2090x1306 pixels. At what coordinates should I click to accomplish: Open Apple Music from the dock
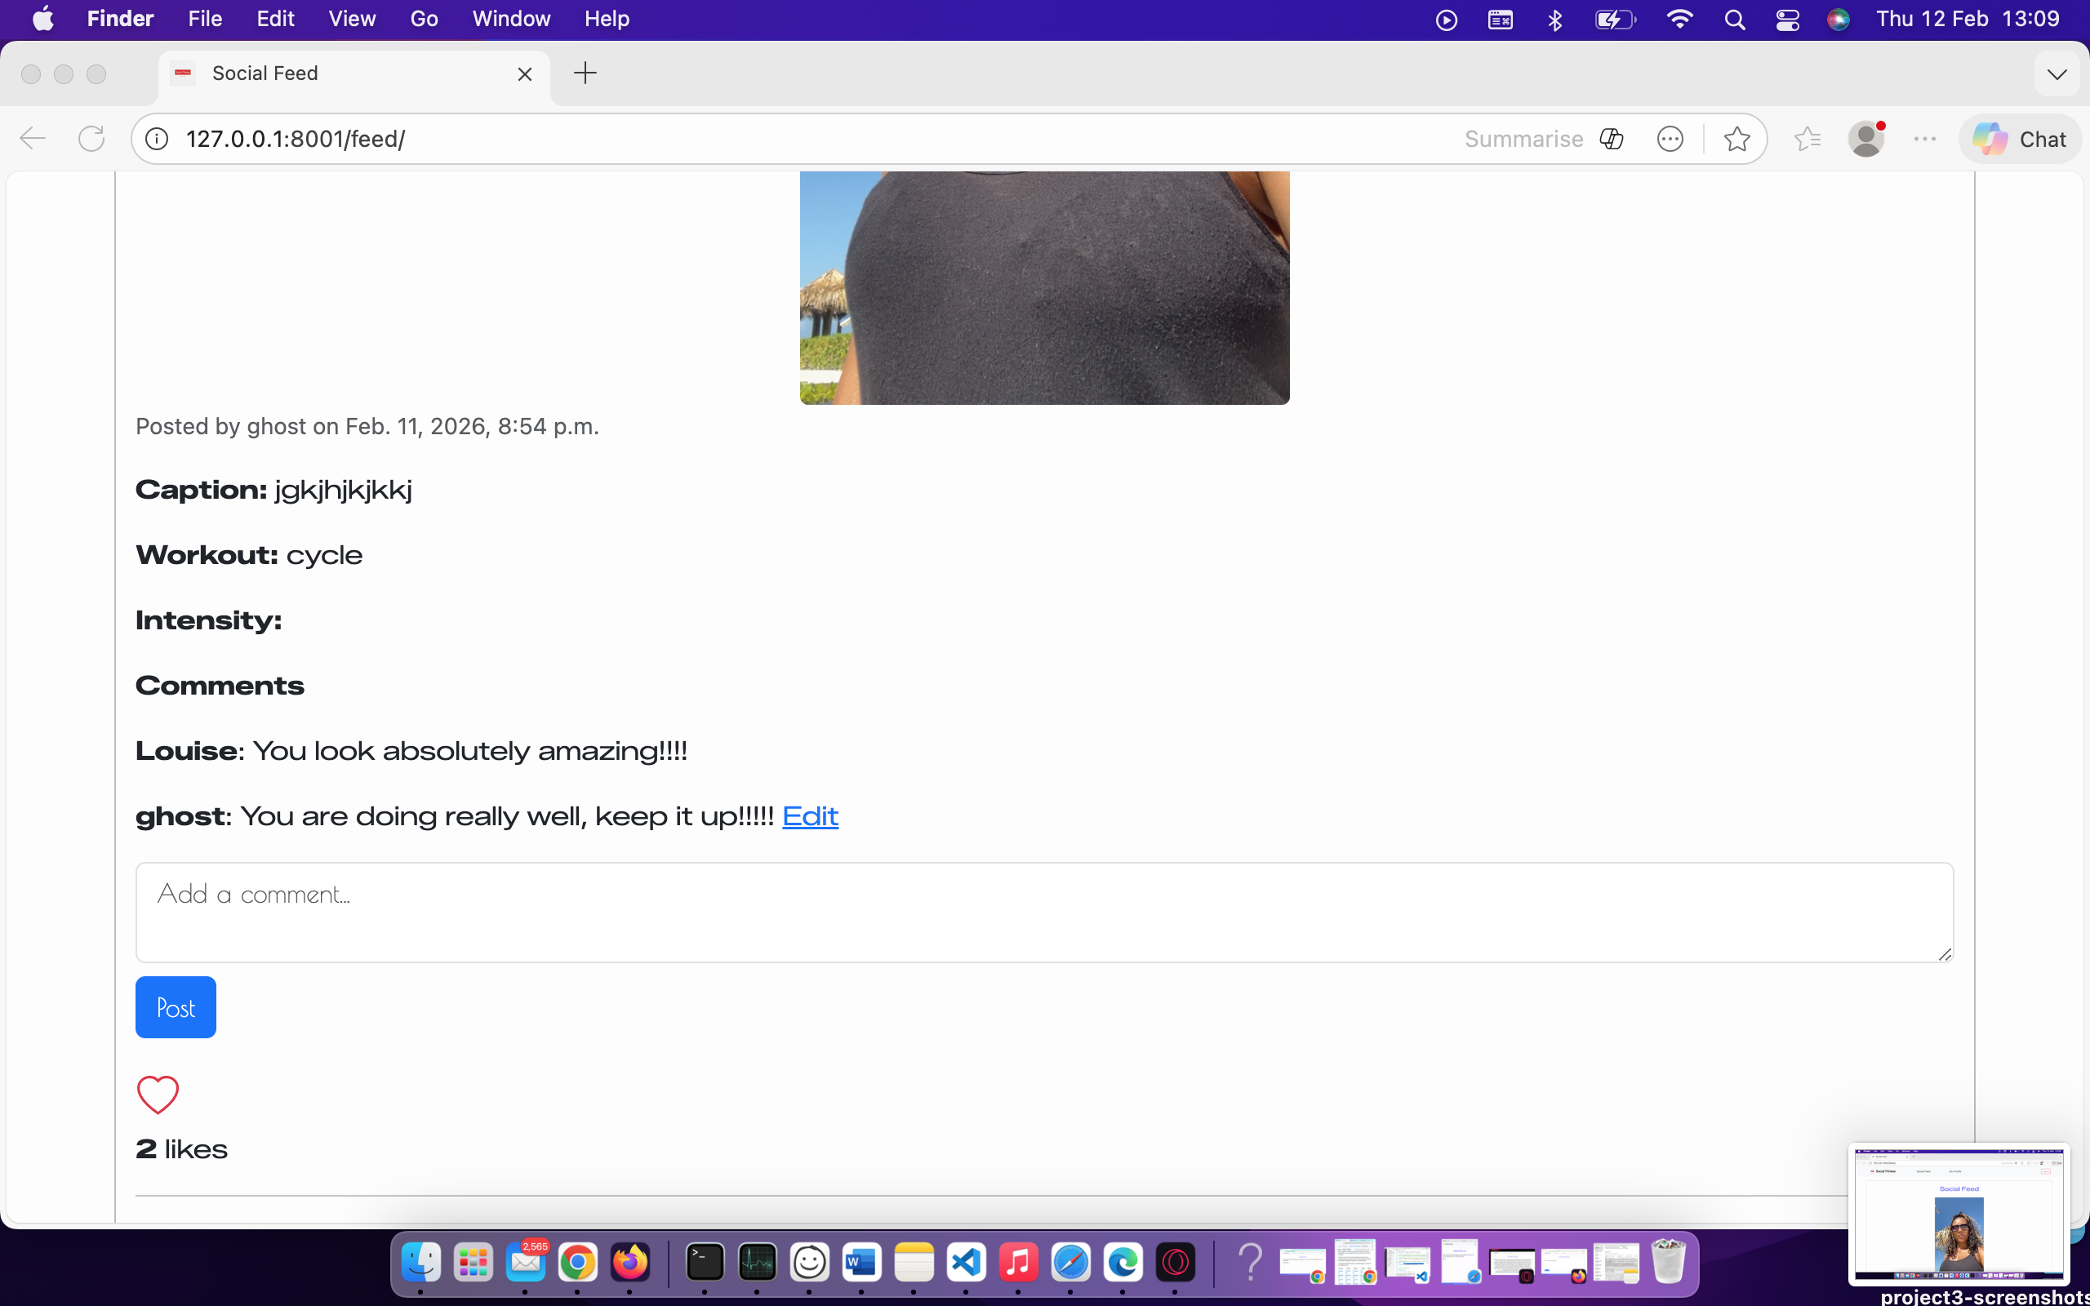pos(1017,1262)
